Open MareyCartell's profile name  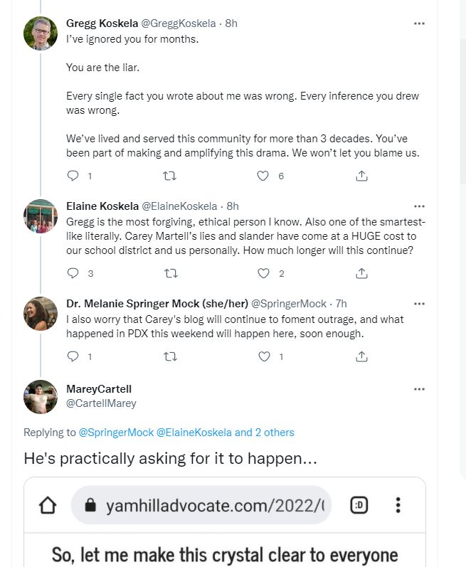(x=99, y=389)
